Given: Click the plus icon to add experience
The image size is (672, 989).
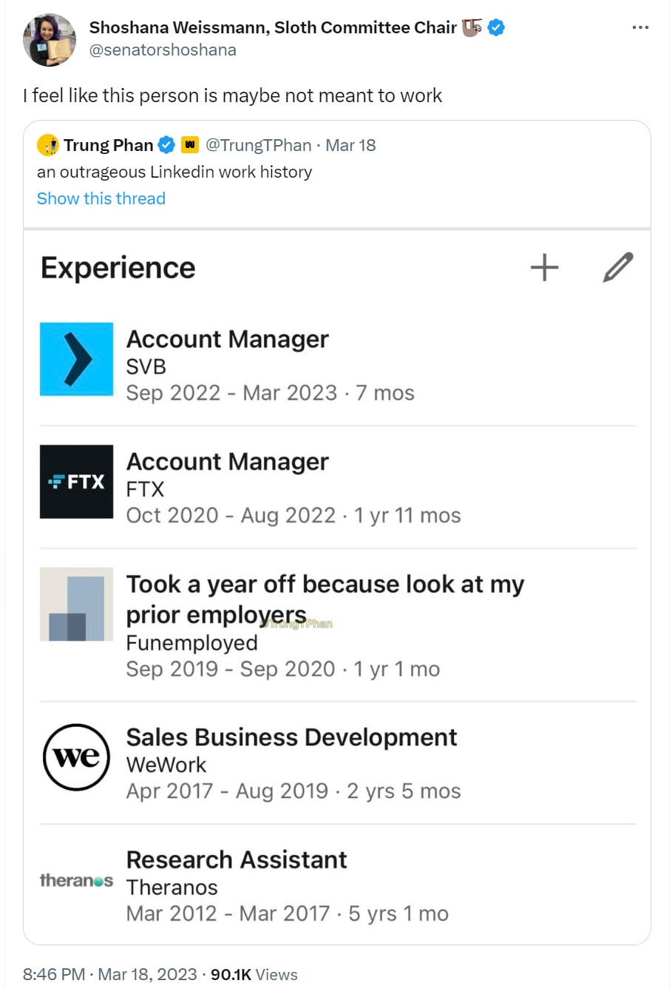Looking at the screenshot, I should pos(544,267).
